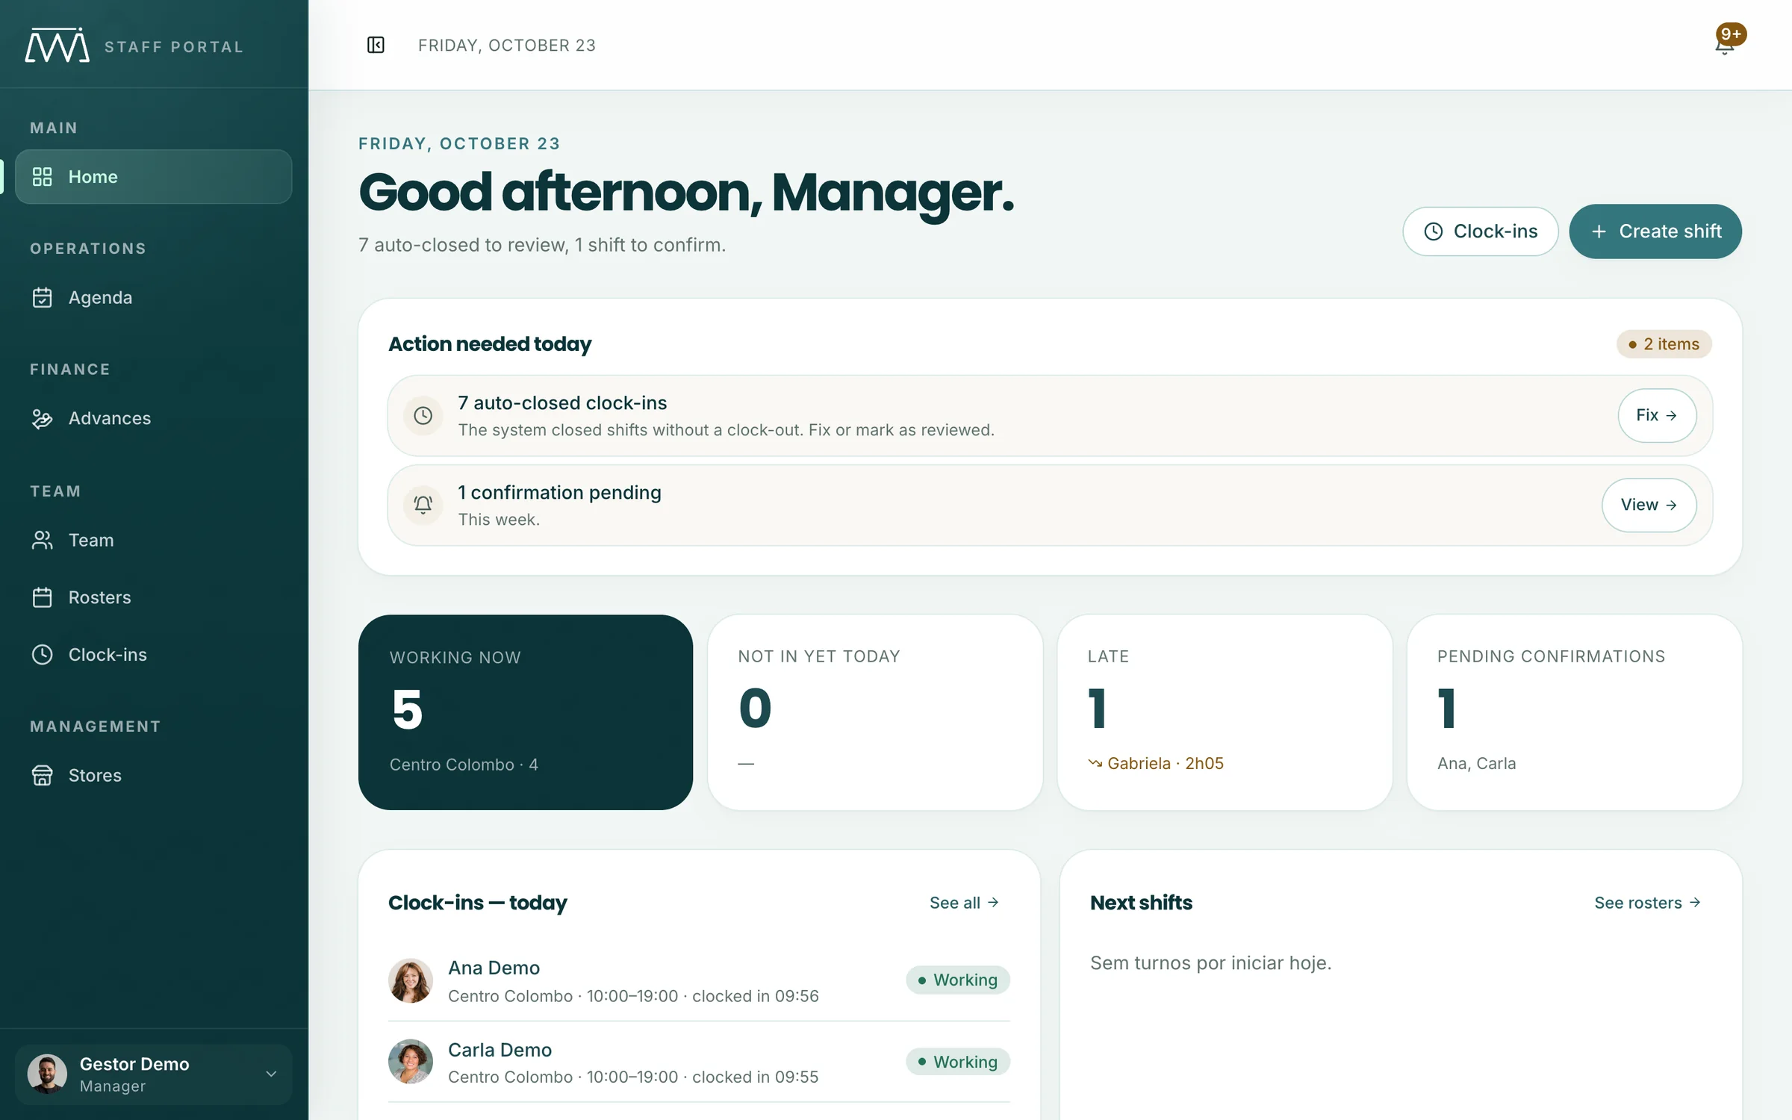This screenshot has height=1120, width=1792.
Task: Open Advances under Finance
Action: coord(154,418)
